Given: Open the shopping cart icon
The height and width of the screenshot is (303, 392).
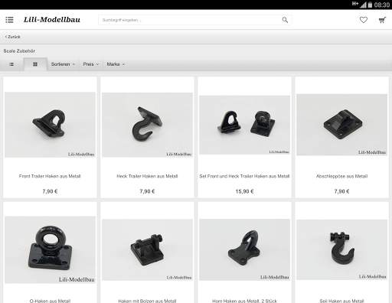Looking at the screenshot, I should (382, 20).
